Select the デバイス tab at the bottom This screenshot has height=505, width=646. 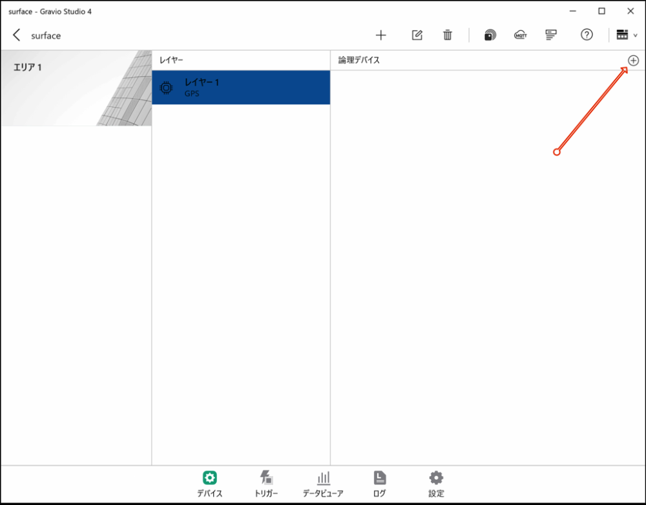click(209, 482)
